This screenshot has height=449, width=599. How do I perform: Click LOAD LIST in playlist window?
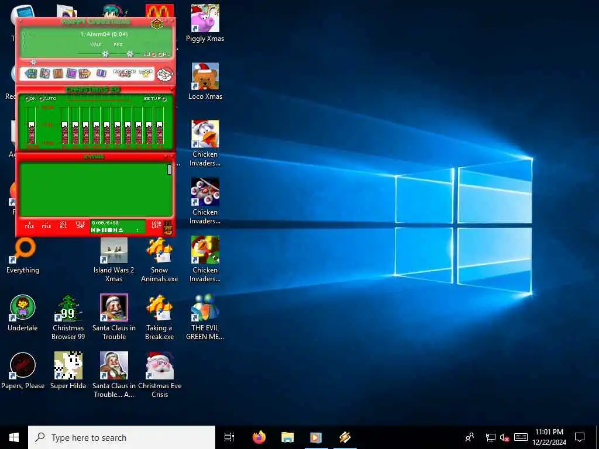point(156,225)
